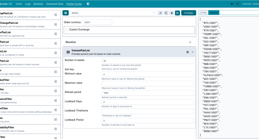Enable the Custom Exchange checkbox
The height and width of the screenshot is (139, 259).
(x=67, y=30)
